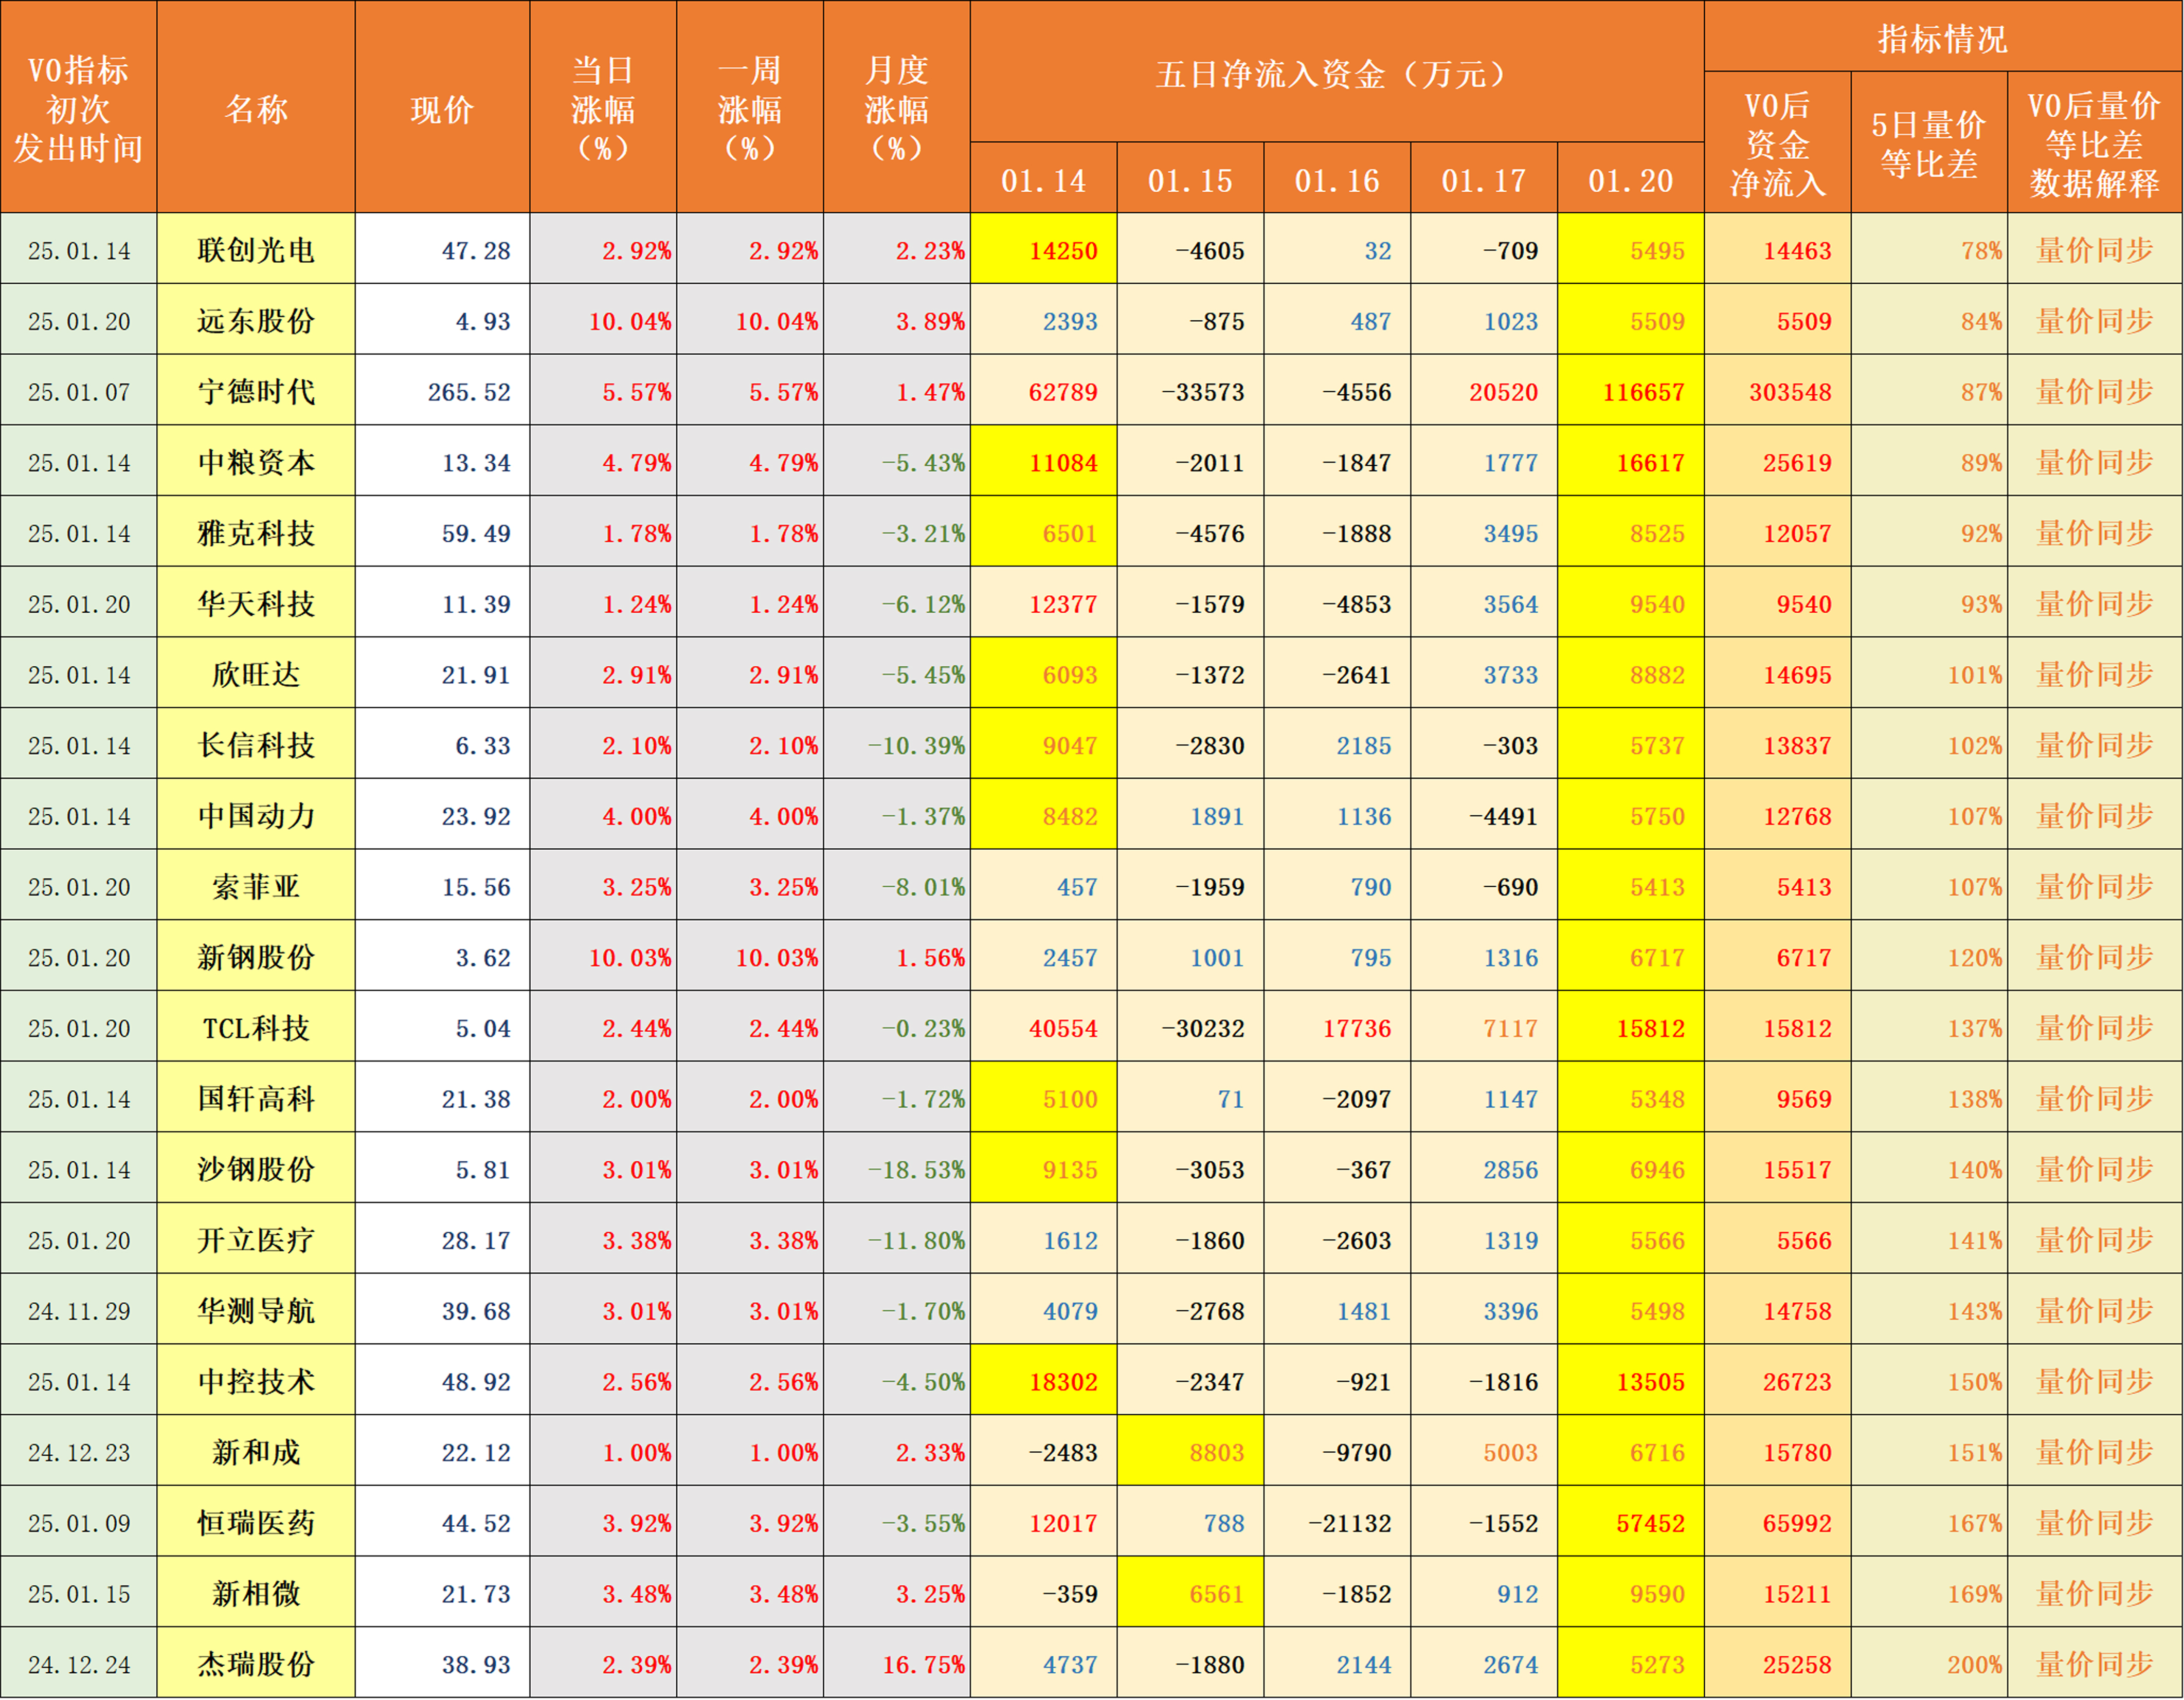Viewport: 2184px width, 1700px height.
Task: Click the 24.11.29 date cell
Action: tap(79, 1311)
